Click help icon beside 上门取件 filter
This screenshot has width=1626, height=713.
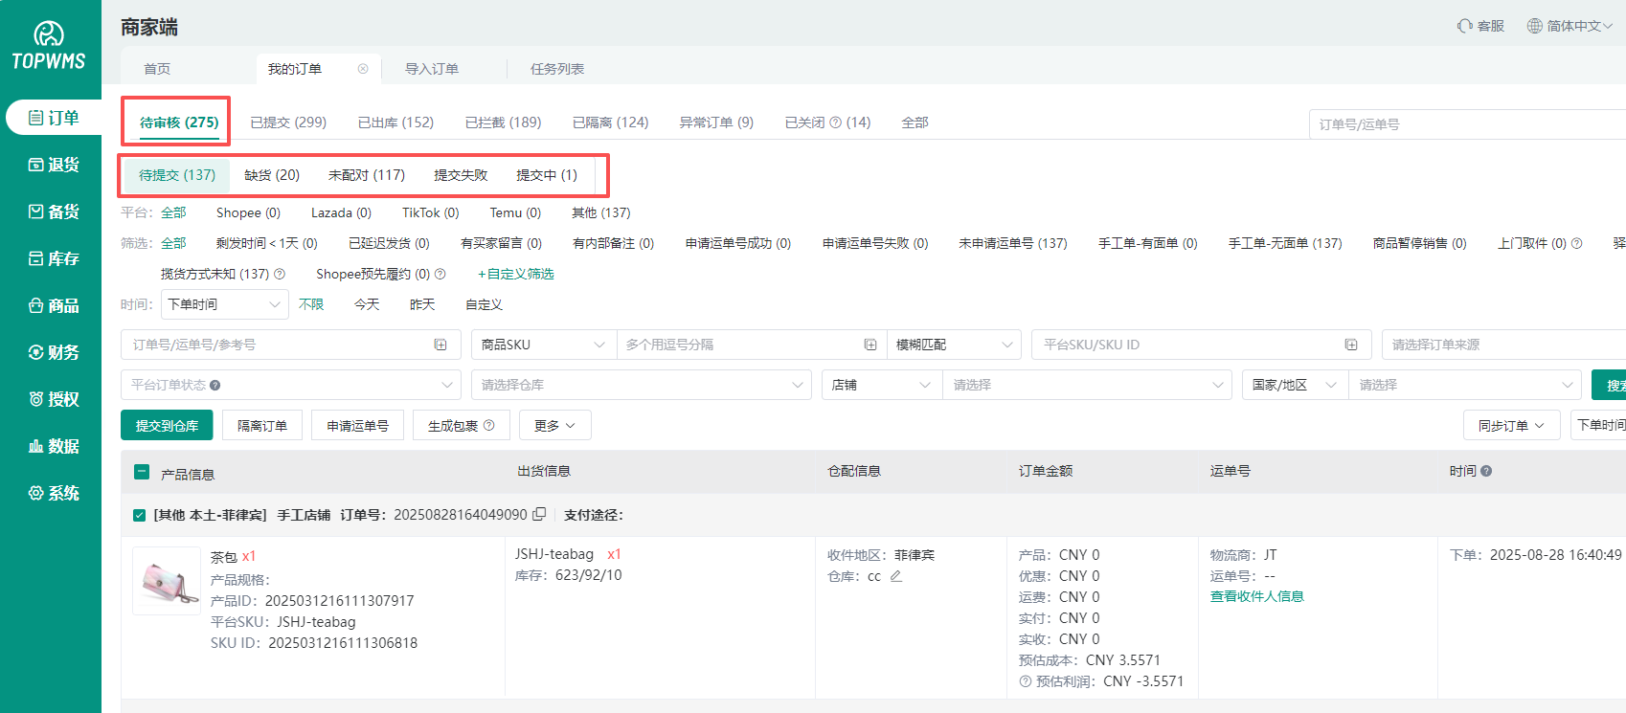pos(1576,243)
